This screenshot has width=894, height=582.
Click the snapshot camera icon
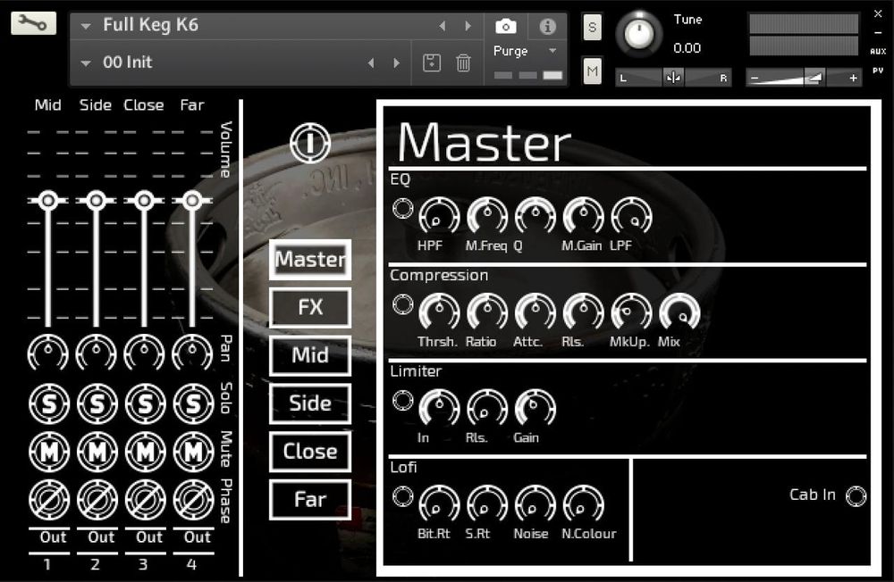pos(506,28)
